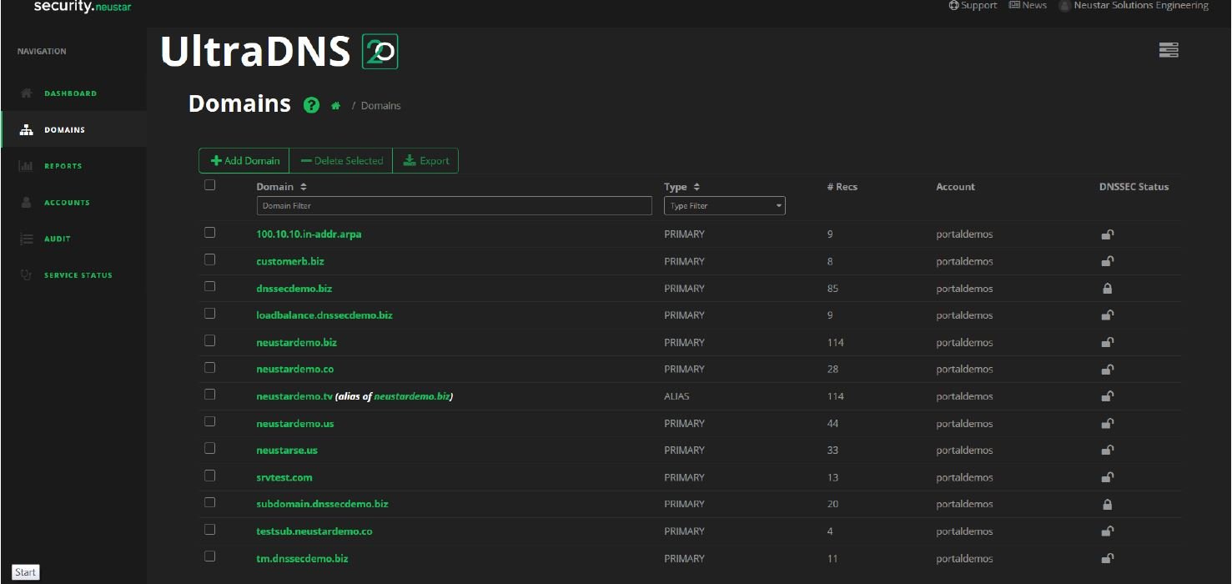The height and width of the screenshot is (584, 1232).
Task: Click the Domains breadcrumb text
Action: pyautogui.click(x=381, y=106)
